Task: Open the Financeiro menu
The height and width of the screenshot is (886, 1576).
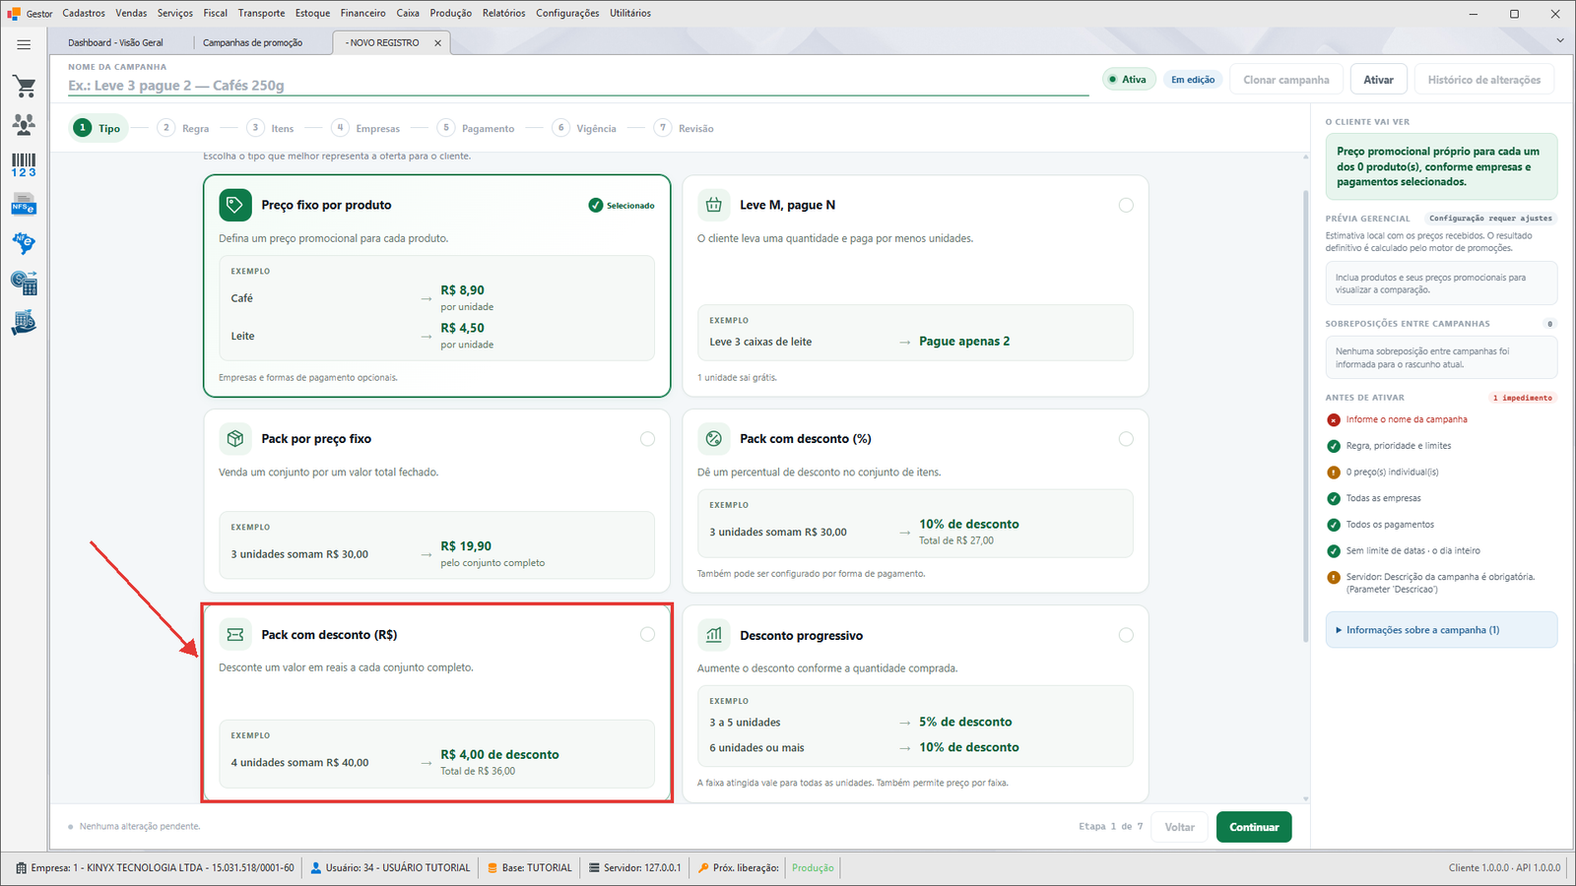Action: (x=362, y=13)
